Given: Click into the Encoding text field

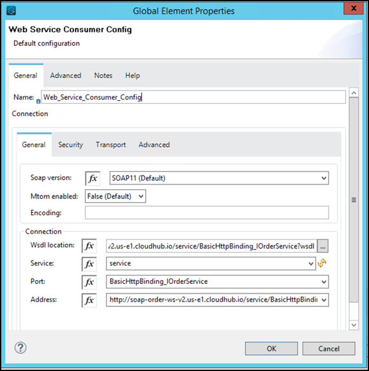Looking at the screenshot, I should [207, 212].
